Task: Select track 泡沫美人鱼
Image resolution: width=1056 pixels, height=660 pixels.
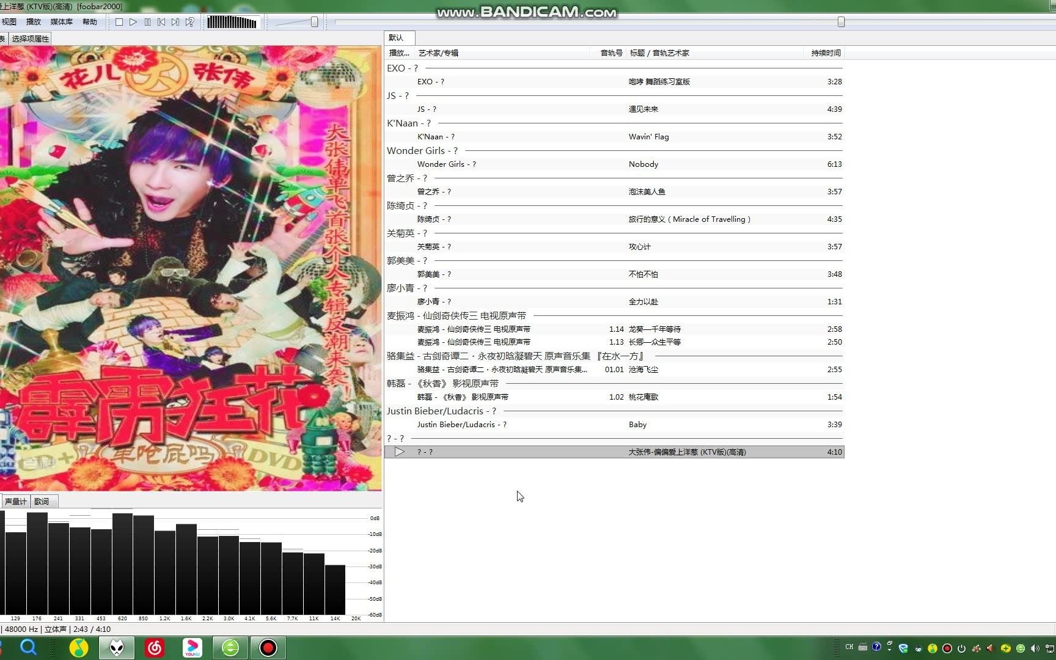Action: tap(614, 192)
